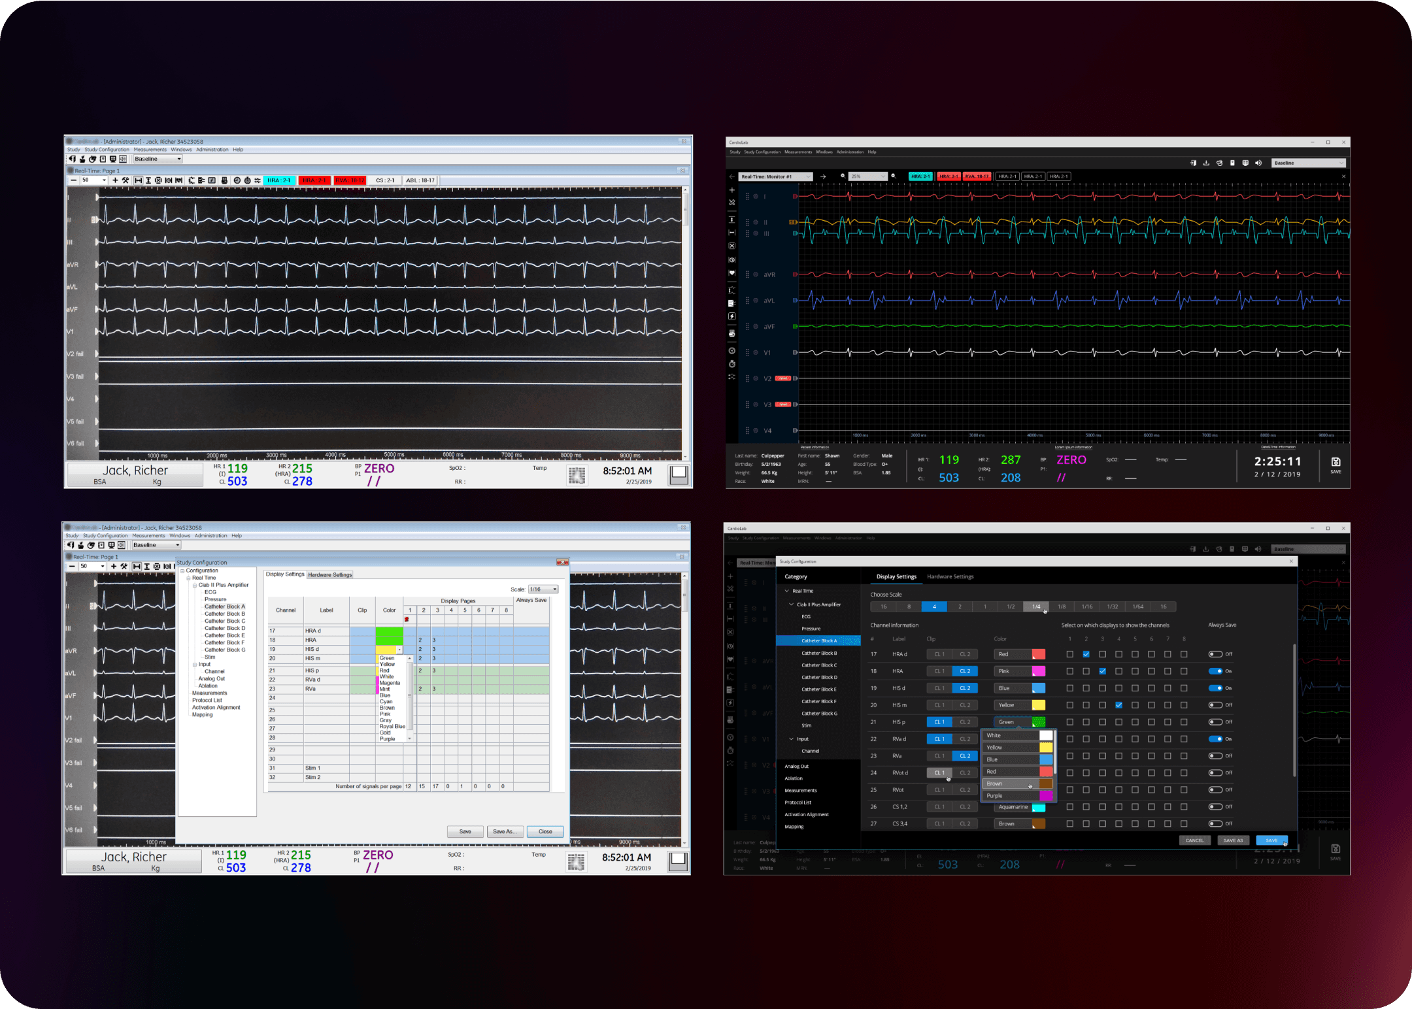This screenshot has width=1412, height=1009.
Task: Click the print icon in the left sidebar
Action: coord(732,330)
